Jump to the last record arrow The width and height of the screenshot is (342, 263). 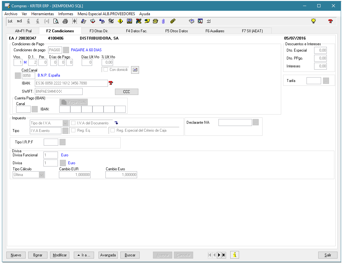(224, 255)
